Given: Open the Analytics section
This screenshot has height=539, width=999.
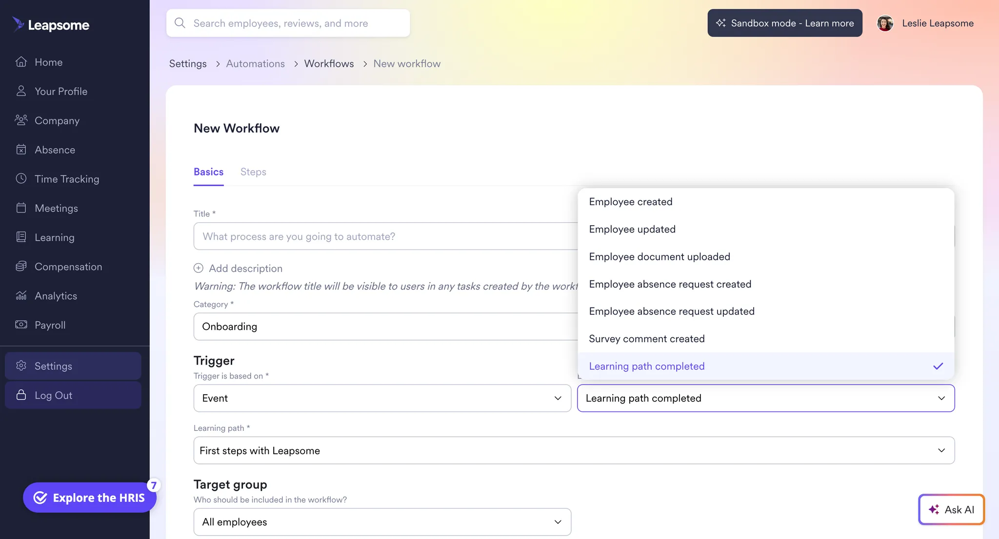Looking at the screenshot, I should 56,296.
